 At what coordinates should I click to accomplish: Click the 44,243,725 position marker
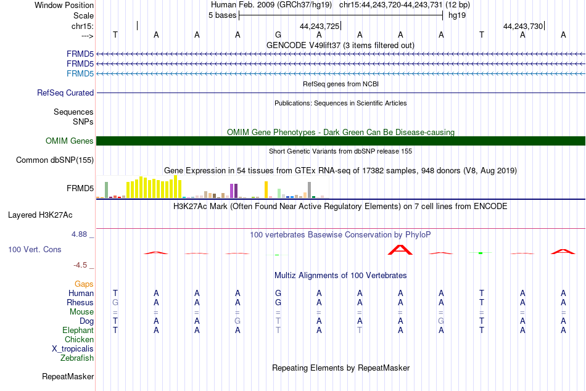(x=320, y=26)
